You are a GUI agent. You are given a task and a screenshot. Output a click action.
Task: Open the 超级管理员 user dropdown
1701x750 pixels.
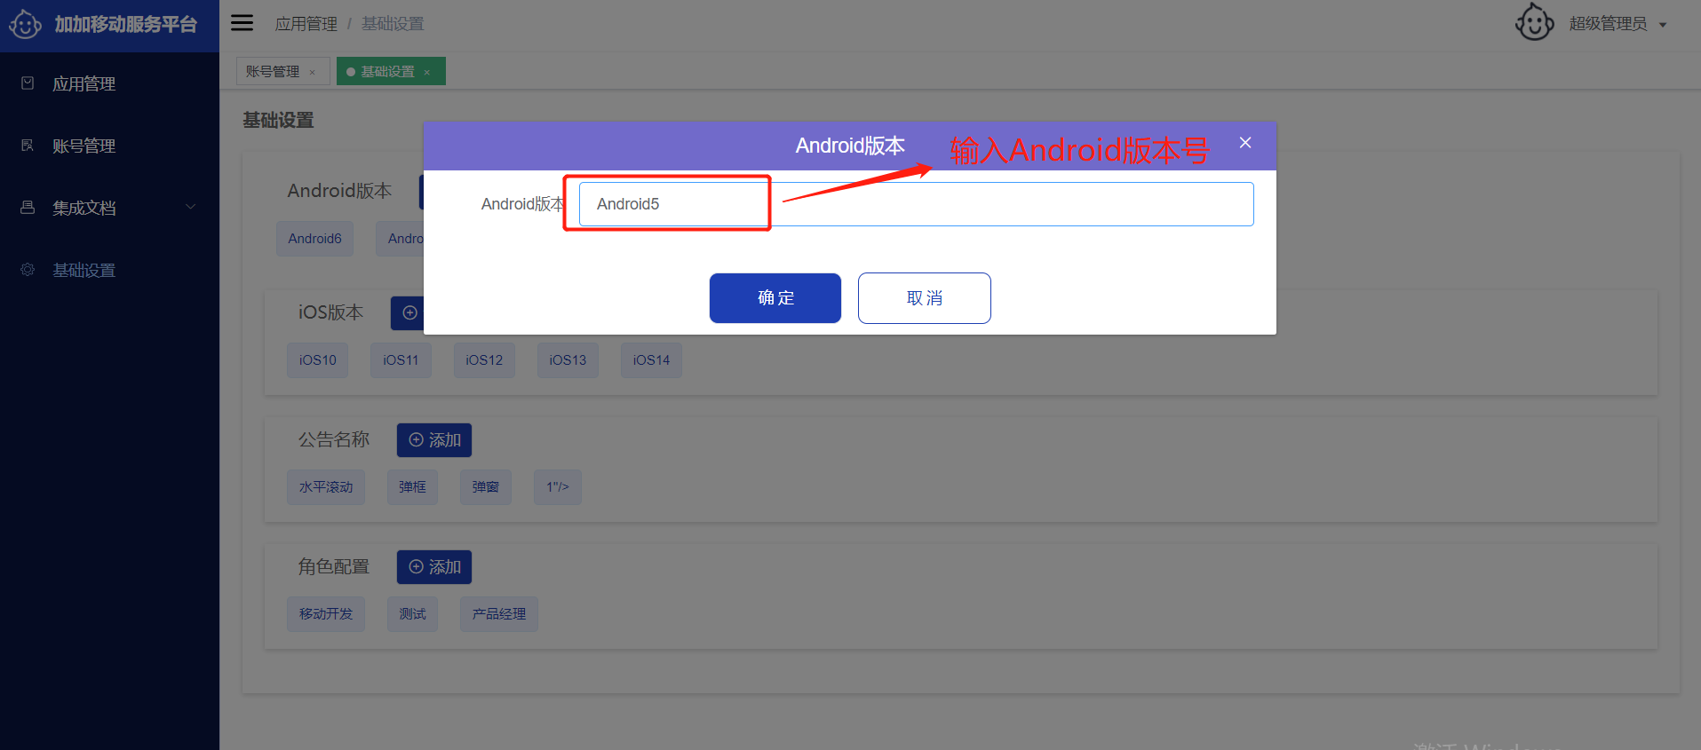(x=1618, y=24)
